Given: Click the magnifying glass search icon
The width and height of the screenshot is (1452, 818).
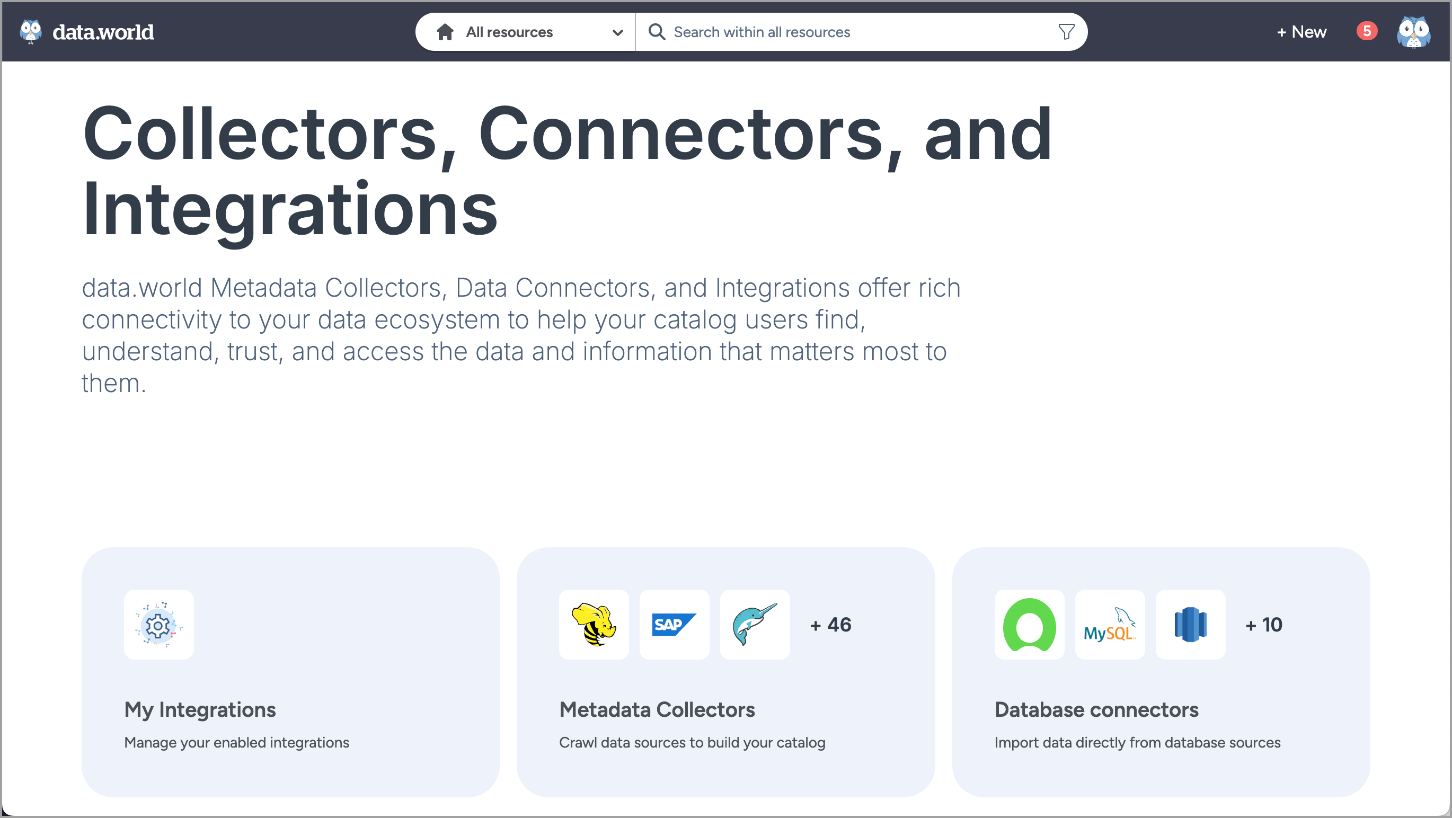Looking at the screenshot, I should 657,32.
